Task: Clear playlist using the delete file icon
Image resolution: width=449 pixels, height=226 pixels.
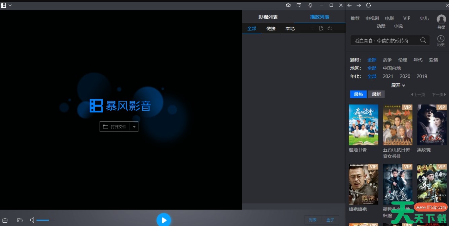Action: coord(321,28)
